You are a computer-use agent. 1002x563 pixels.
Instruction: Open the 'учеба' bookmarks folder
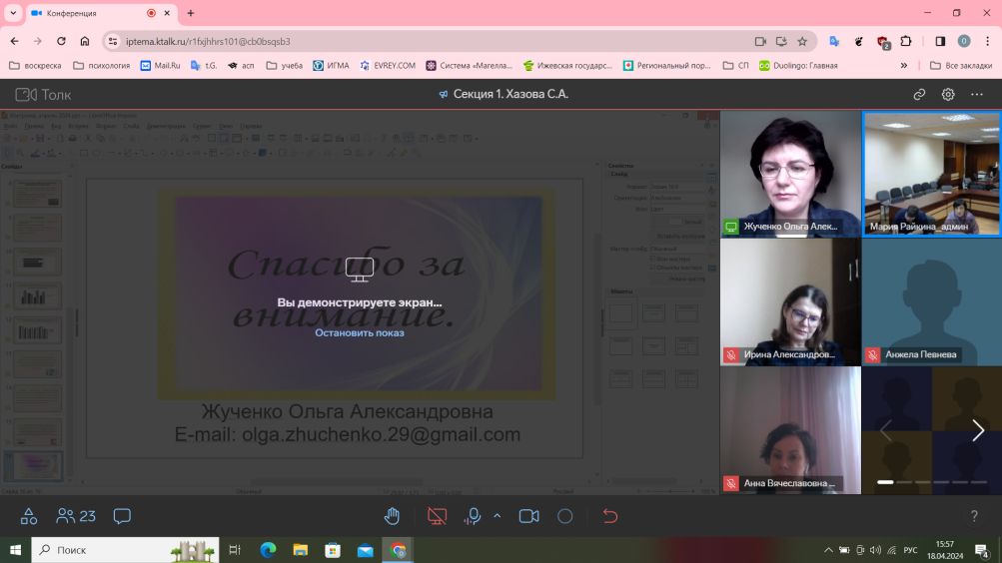285,65
